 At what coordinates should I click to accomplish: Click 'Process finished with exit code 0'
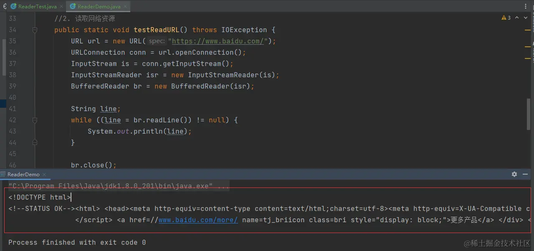(77, 243)
